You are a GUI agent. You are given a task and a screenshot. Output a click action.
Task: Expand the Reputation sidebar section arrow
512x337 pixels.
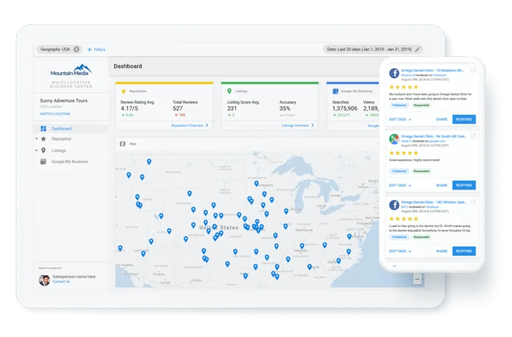pyautogui.click(x=37, y=139)
